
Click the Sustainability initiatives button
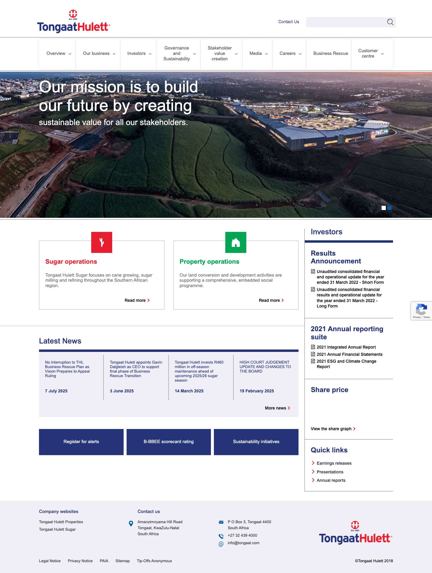(256, 442)
